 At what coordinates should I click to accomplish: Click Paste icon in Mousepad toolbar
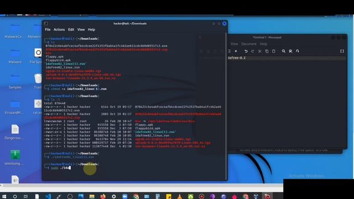[274, 51]
